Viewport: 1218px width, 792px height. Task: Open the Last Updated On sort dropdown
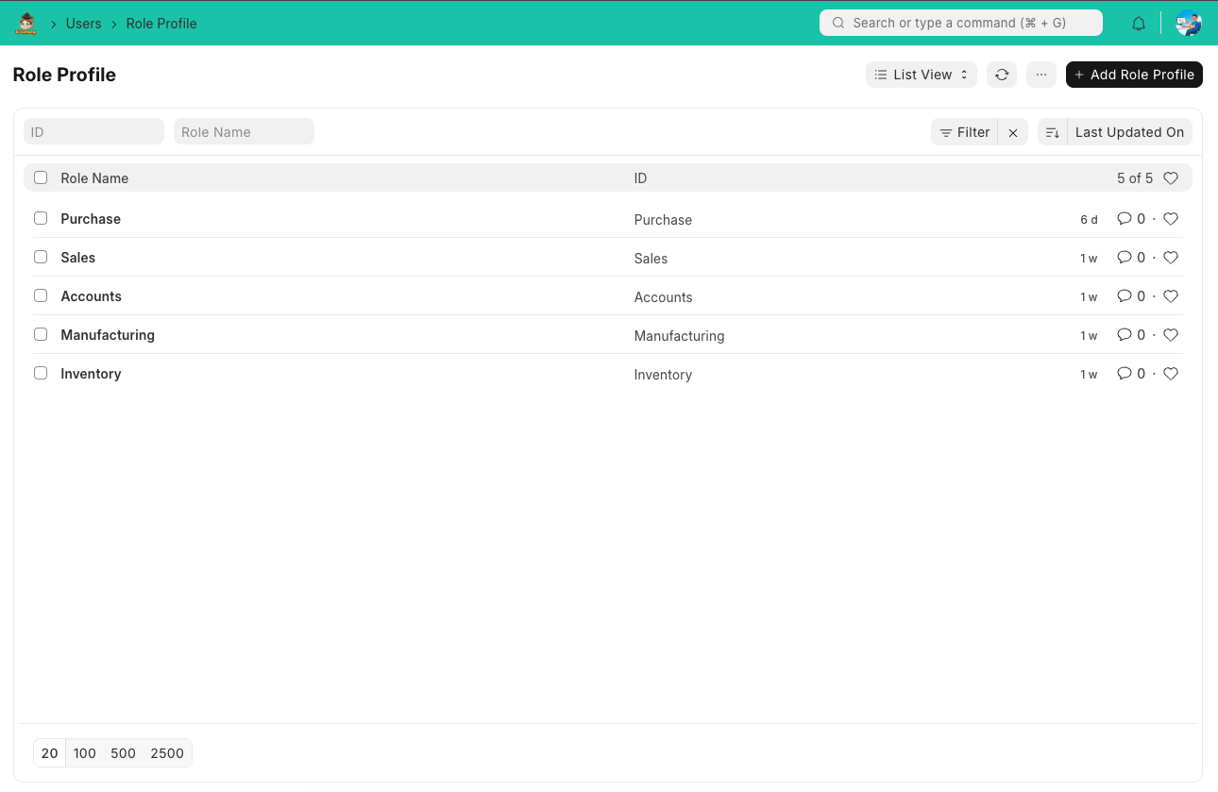click(1129, 132)
